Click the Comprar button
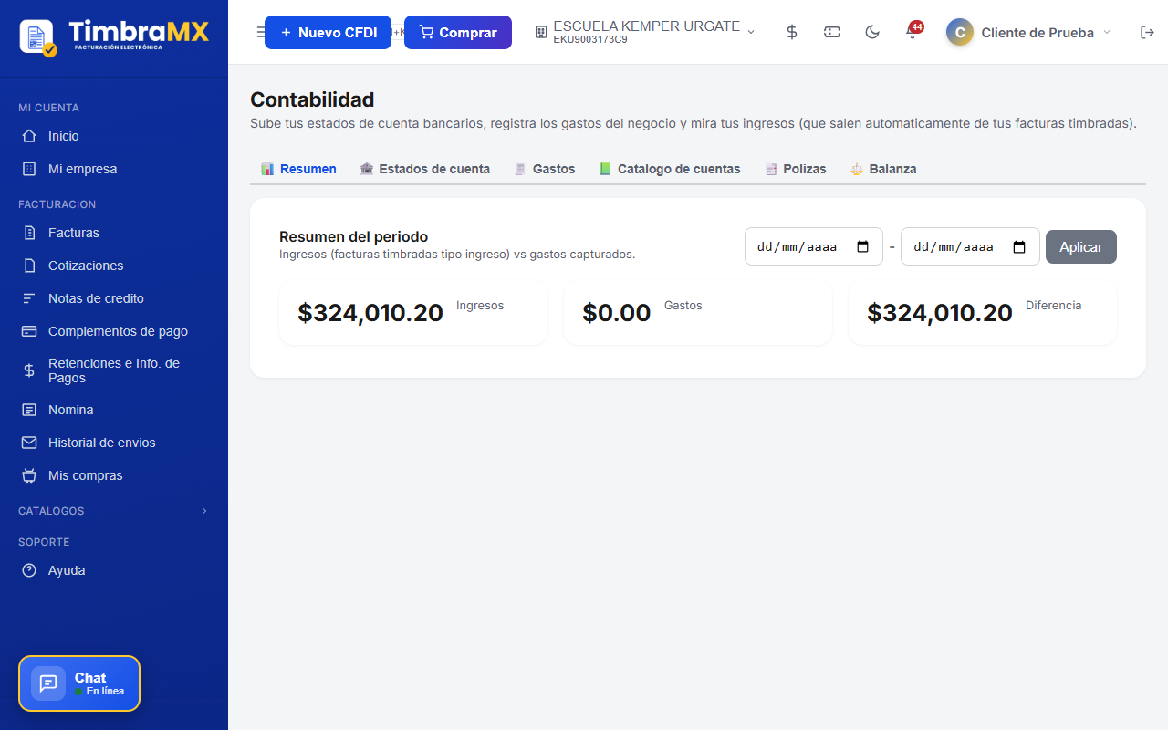 click(458, 32)
